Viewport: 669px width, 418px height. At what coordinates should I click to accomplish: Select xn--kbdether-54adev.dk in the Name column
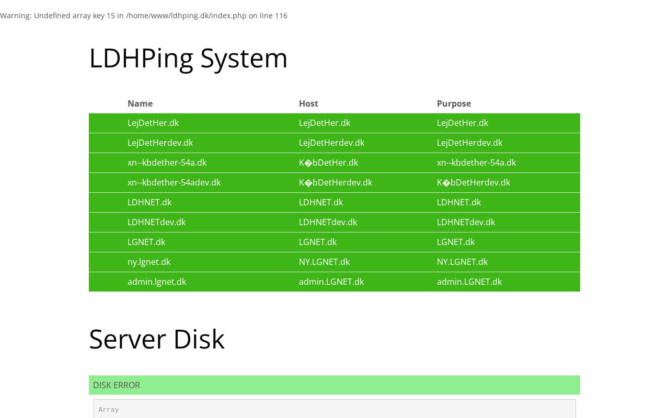[174, 183]
